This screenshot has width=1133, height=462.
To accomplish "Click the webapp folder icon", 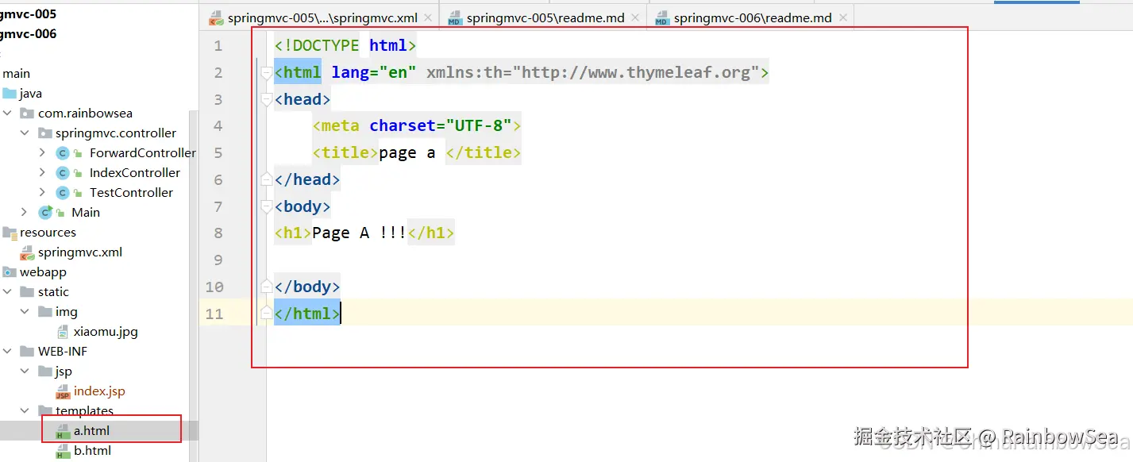I will (10, 271).
